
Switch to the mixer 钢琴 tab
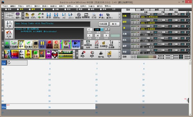(x=157, y=10)
